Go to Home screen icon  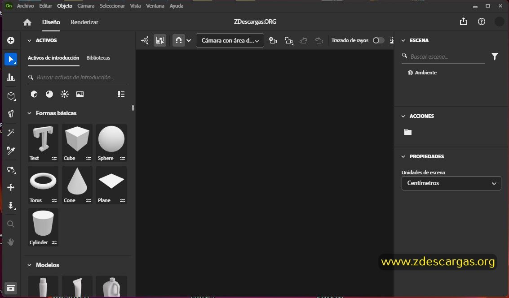27,22
